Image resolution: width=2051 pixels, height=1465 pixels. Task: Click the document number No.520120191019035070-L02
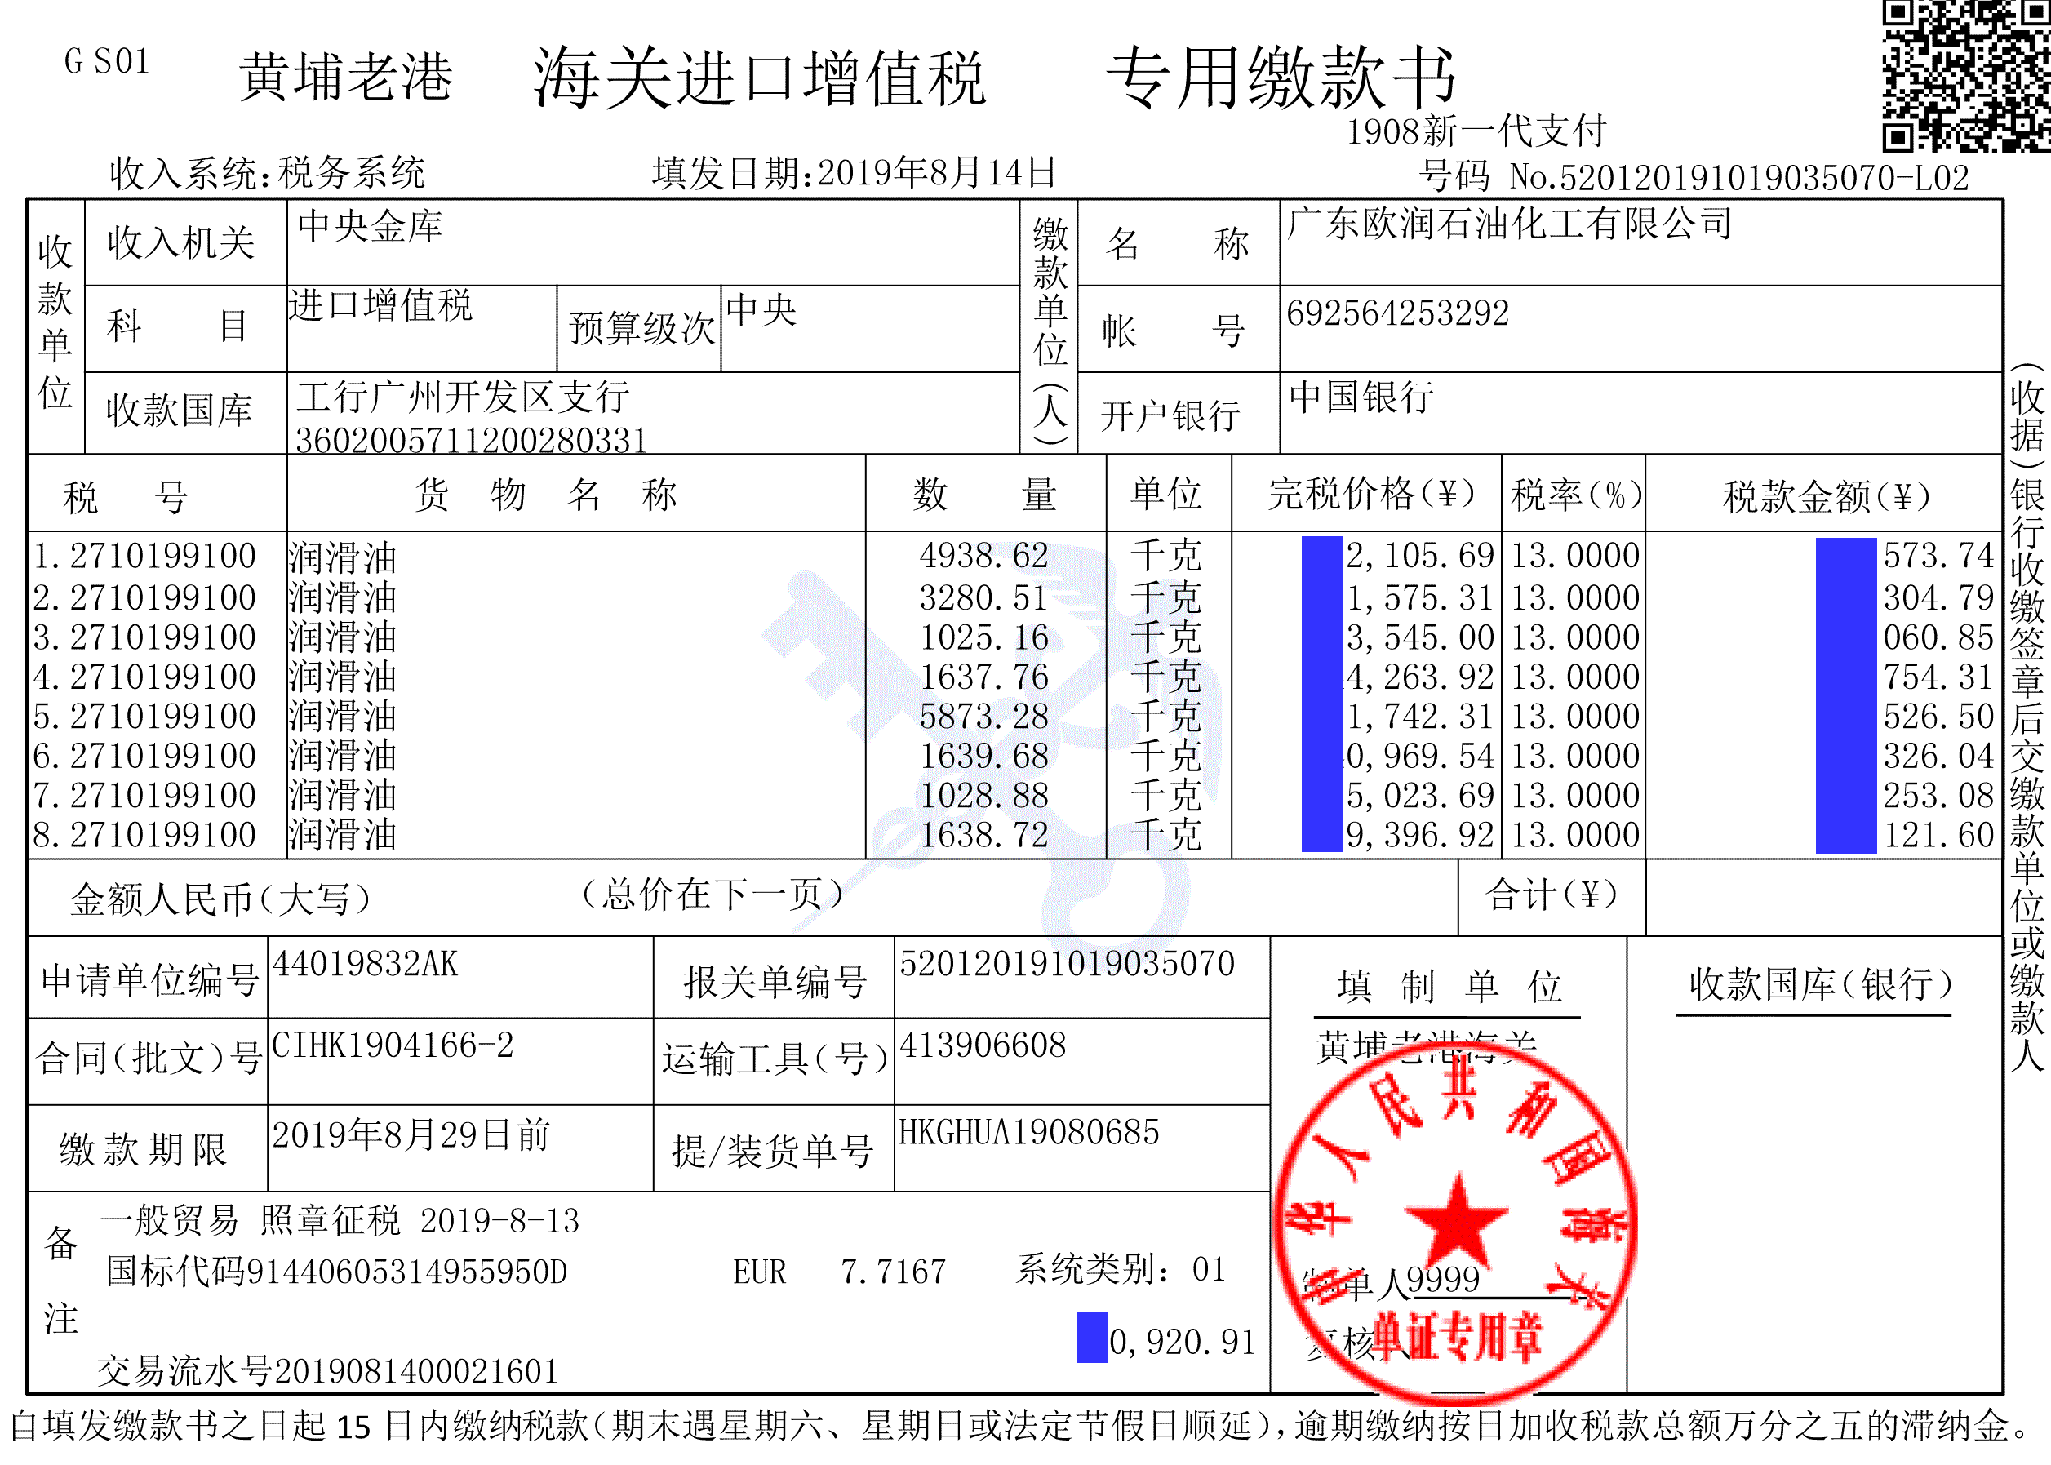(x=1738, y=178)
